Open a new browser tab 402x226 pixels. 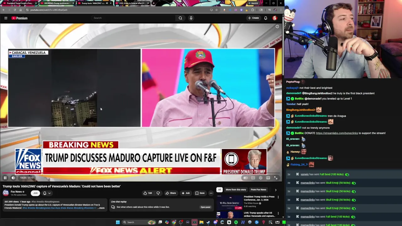coord(154,3)
